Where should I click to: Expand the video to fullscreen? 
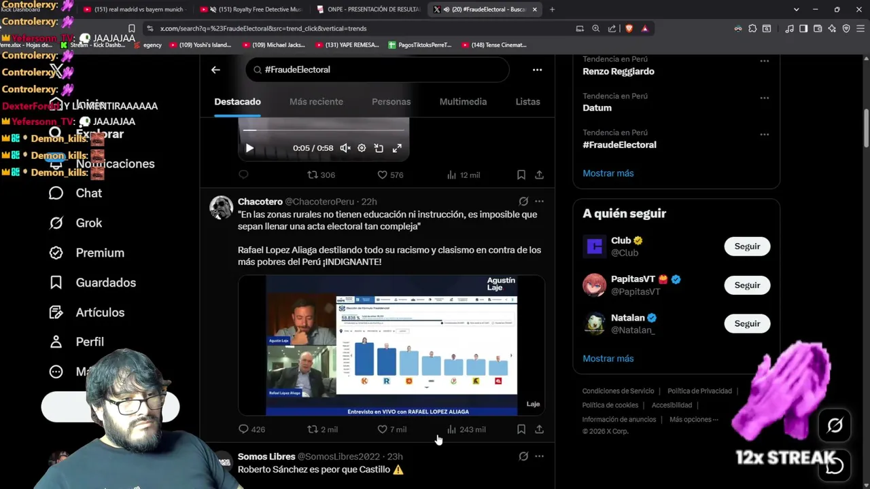coord(397,148)
